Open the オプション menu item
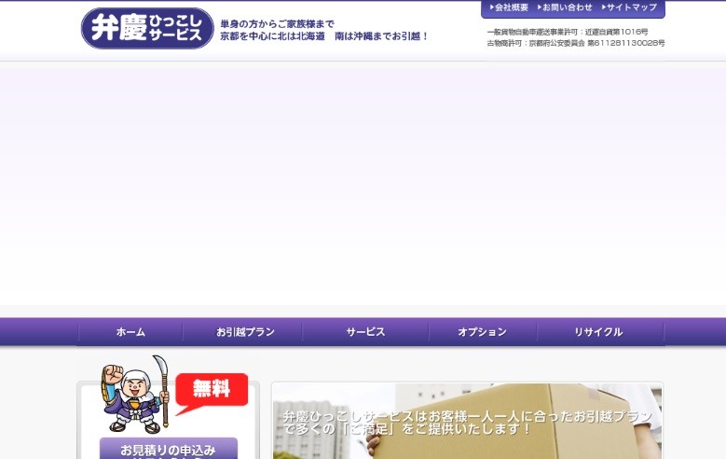This screenshot has height=459, width=726. tap(482, 332)
